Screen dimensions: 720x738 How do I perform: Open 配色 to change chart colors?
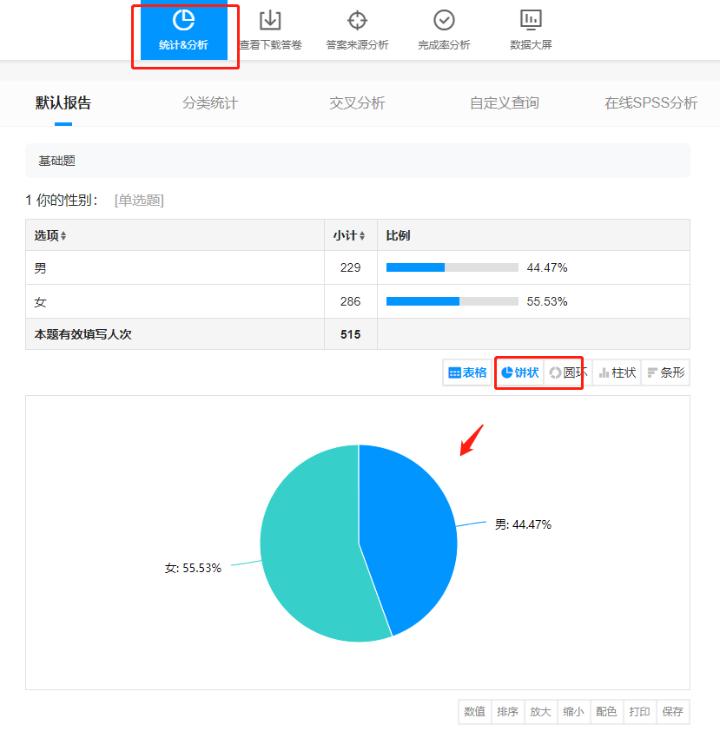tap(606, 711)
